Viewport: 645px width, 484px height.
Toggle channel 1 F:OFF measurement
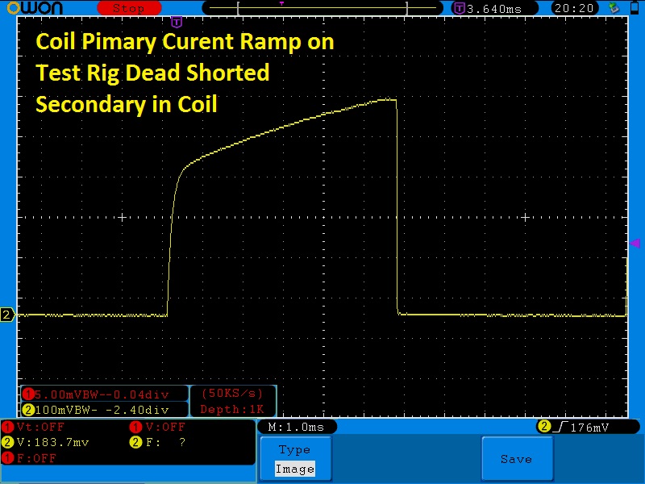[x=32, y=457]
